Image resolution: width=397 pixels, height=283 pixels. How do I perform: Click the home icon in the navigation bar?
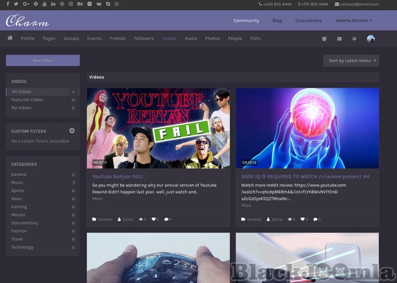[x=10, y=38]
